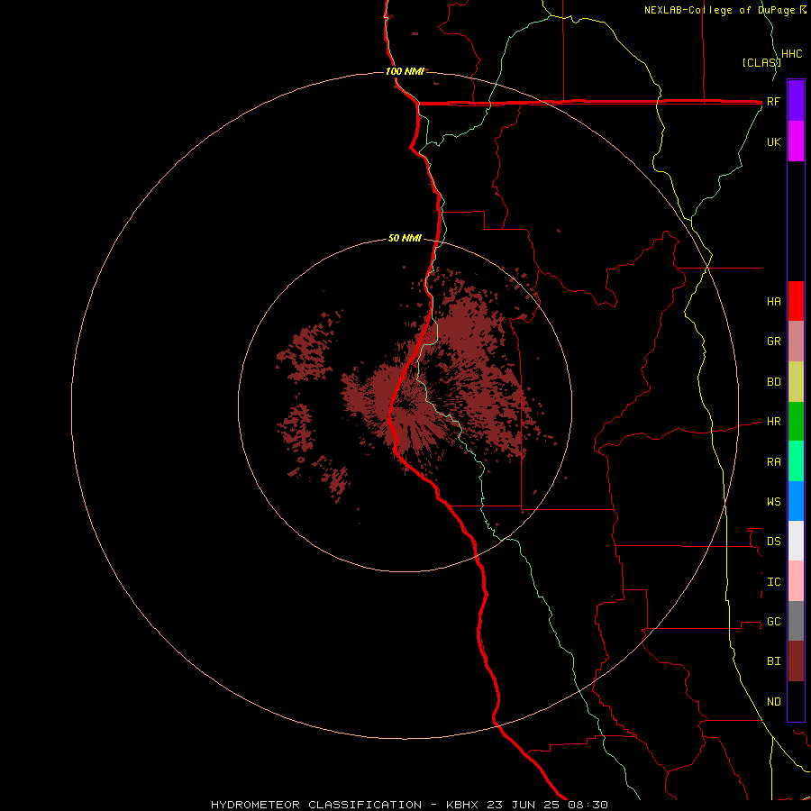Click the NEXLAB-College of DuPage credit text
The width and height of the screenshot is (811, 811).
coord(721,10)
